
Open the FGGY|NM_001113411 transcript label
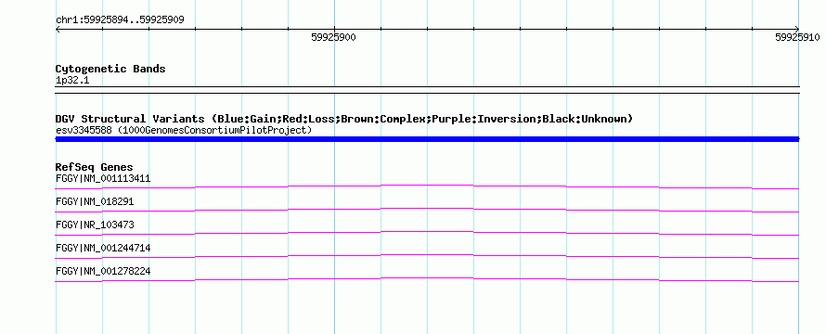103,178
